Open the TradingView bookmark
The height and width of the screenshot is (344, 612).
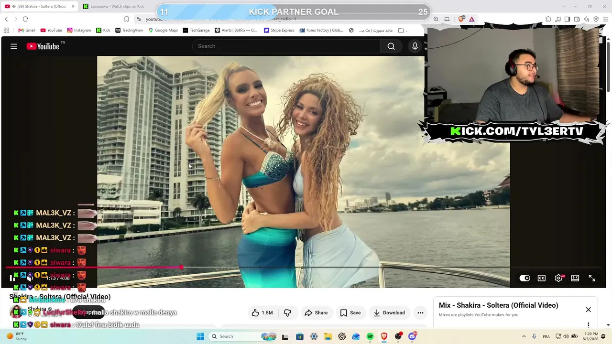129,30
